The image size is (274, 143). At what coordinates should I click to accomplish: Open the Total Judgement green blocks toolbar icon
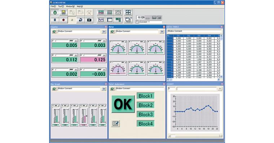click(118, 20)
